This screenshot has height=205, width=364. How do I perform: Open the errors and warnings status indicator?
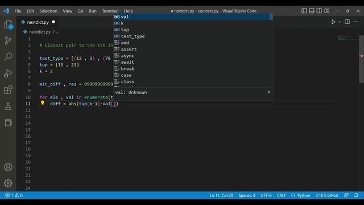[x=14, y=195]
